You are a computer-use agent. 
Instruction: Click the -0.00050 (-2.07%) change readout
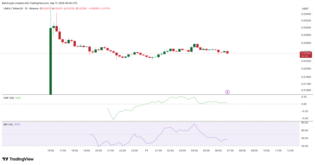100,8
